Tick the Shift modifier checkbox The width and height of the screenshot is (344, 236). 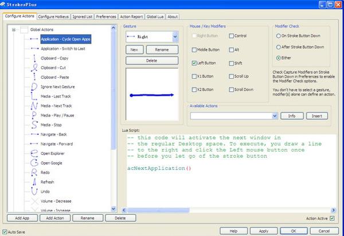(x=231, y=63)
